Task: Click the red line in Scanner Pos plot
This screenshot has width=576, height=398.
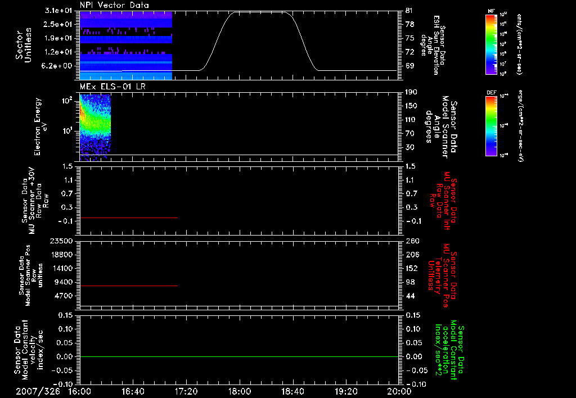Action: coord(129,286)
